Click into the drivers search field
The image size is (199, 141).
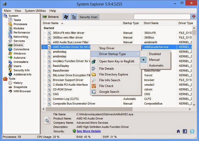tap(162, 17)
